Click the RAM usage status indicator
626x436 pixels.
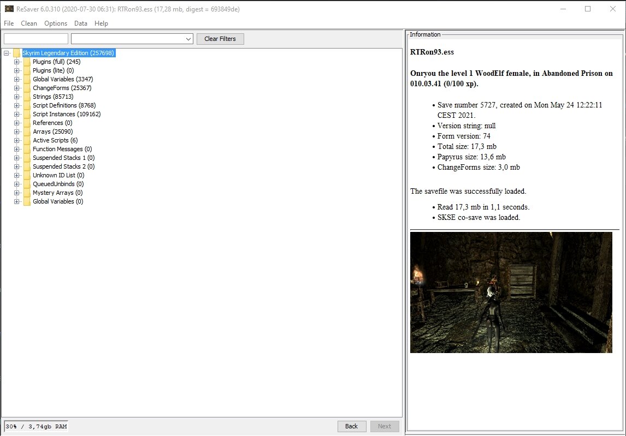pyautogui.click(x=36, y=426)
